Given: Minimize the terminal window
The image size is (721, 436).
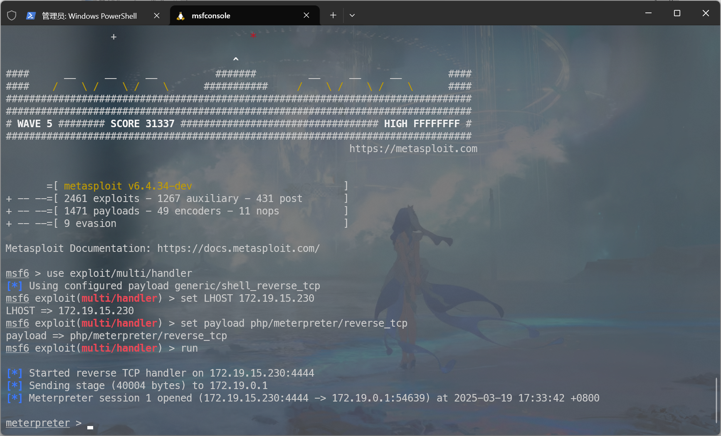Looking at the screenshot, I should point(648,13).
